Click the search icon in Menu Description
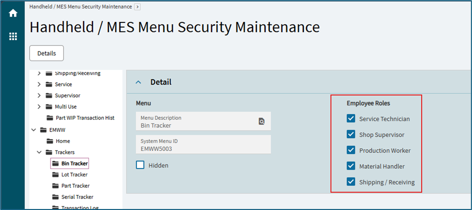The image size is (472, 210). [x=261, y=121]
